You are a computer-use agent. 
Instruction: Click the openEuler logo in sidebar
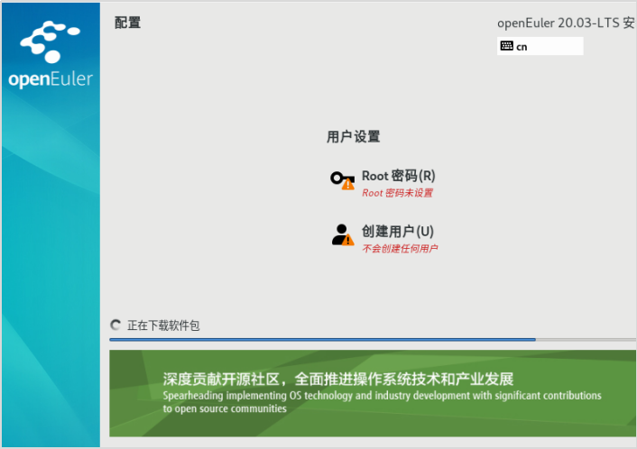(x=51, y=54)
